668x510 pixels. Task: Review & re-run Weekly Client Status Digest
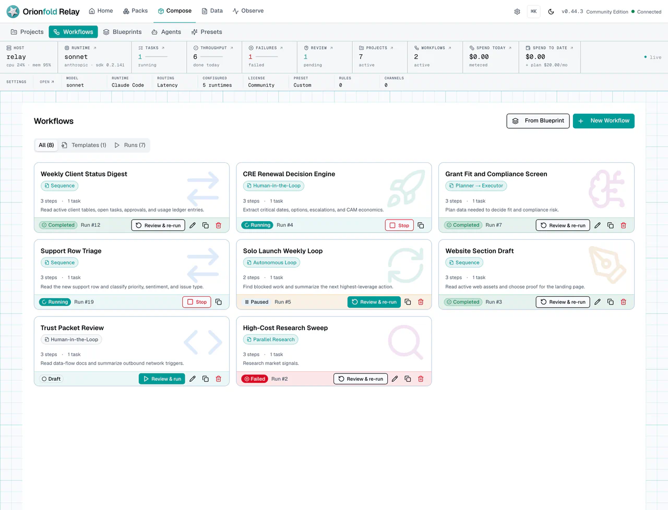coord(158,225)
